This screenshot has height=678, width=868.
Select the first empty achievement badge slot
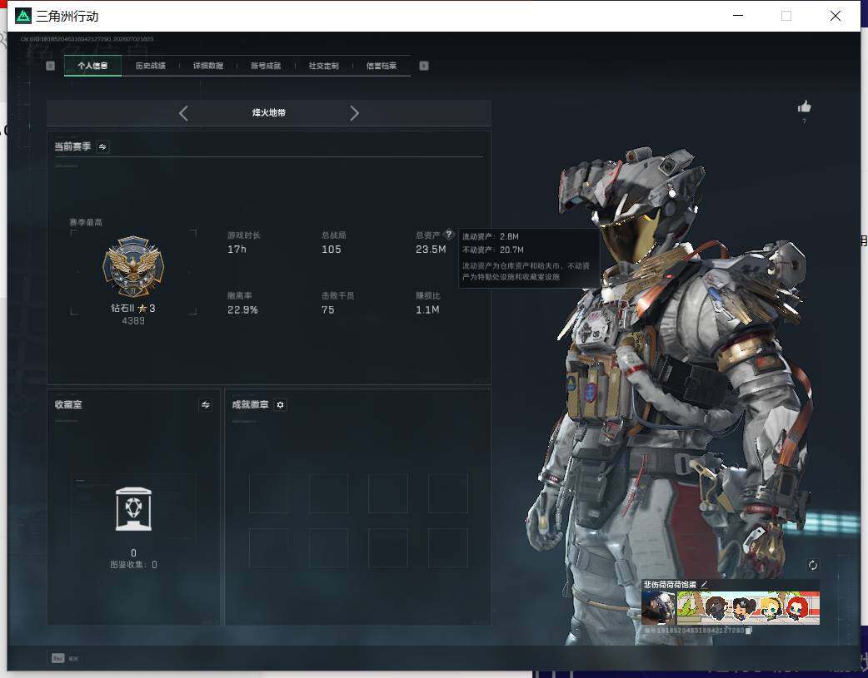(268, 493)
